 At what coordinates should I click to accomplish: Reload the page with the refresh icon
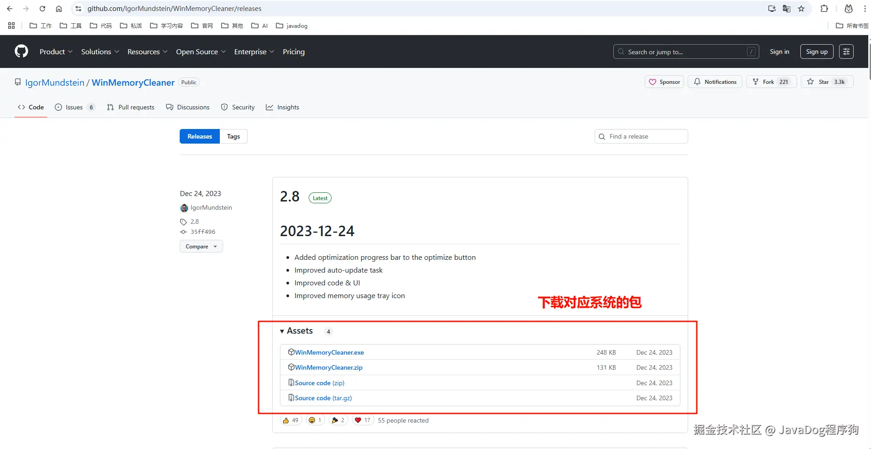click(x=42, y=9)
